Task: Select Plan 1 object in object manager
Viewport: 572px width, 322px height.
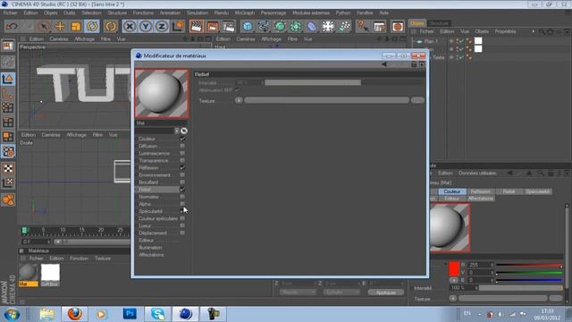Action: coord(431,41)
